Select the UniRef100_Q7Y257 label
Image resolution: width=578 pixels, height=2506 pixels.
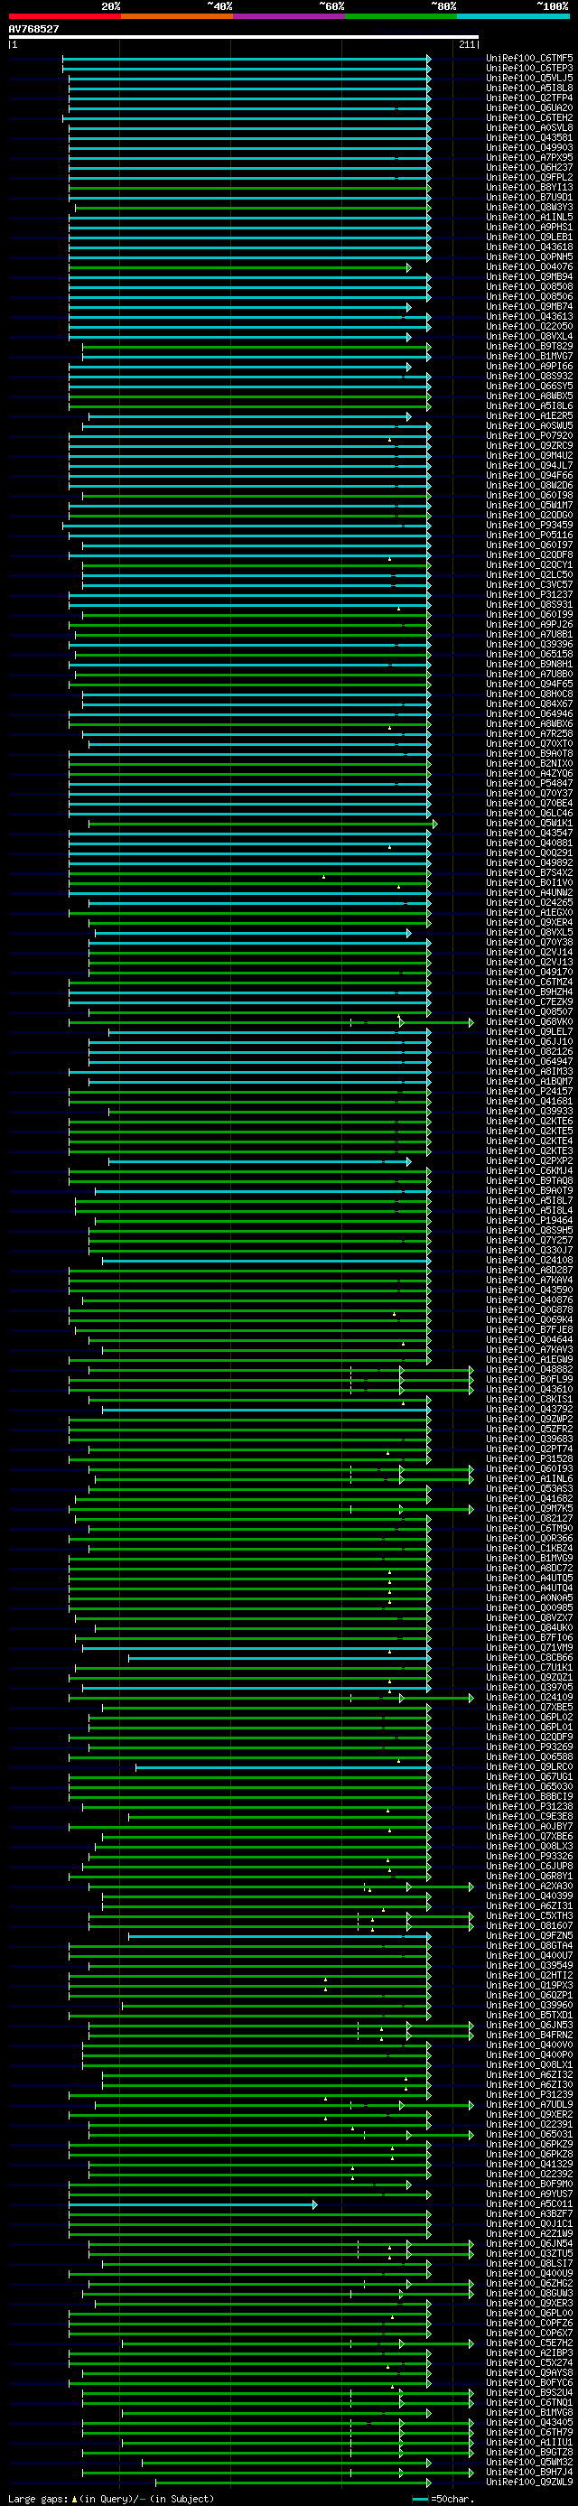pos(529,1239)
